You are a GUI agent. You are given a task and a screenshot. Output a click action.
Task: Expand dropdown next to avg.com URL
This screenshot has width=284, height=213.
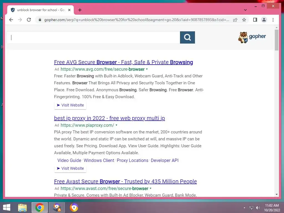pyautogui.click(x=147, y=69)
